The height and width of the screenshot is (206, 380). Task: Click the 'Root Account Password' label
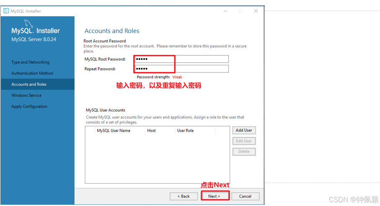click(x=105, y=41)
